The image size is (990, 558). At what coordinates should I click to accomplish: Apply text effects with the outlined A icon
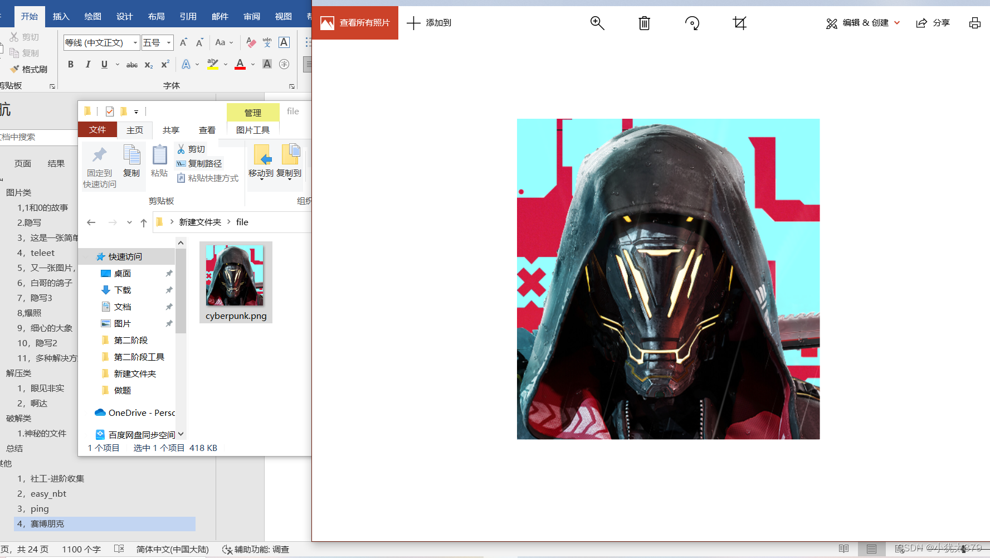186,65
